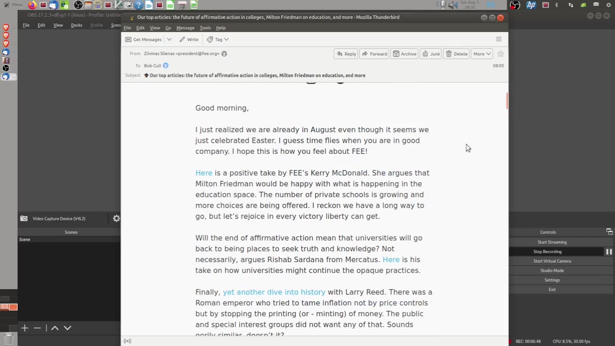The width and height of the screenshot is (615, 346).
Task: Click the HP tray icon
Action: point(531,5)
